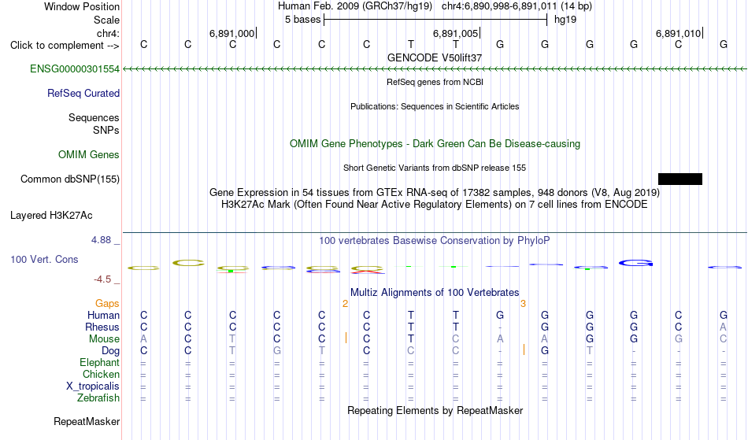Open 'Repeating Elements by RepeatMasker' title
Viewport: 748px width, 440px height.
click(x=435, y=410)
